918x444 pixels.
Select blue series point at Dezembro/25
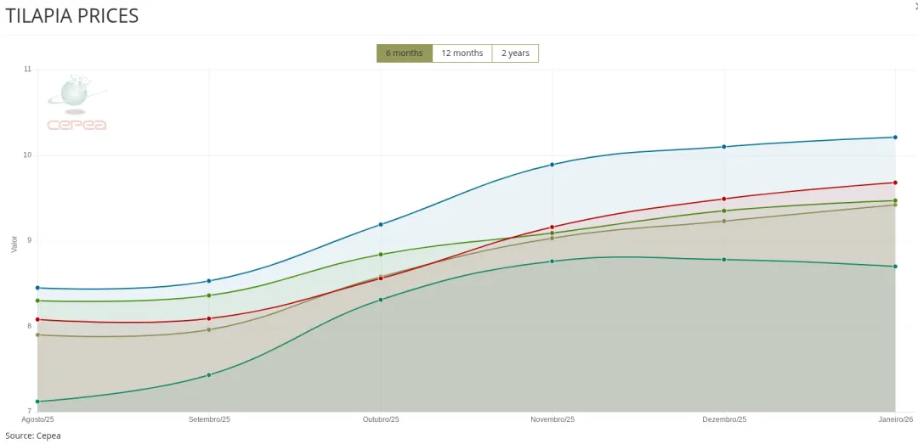[x=723, y=147]
